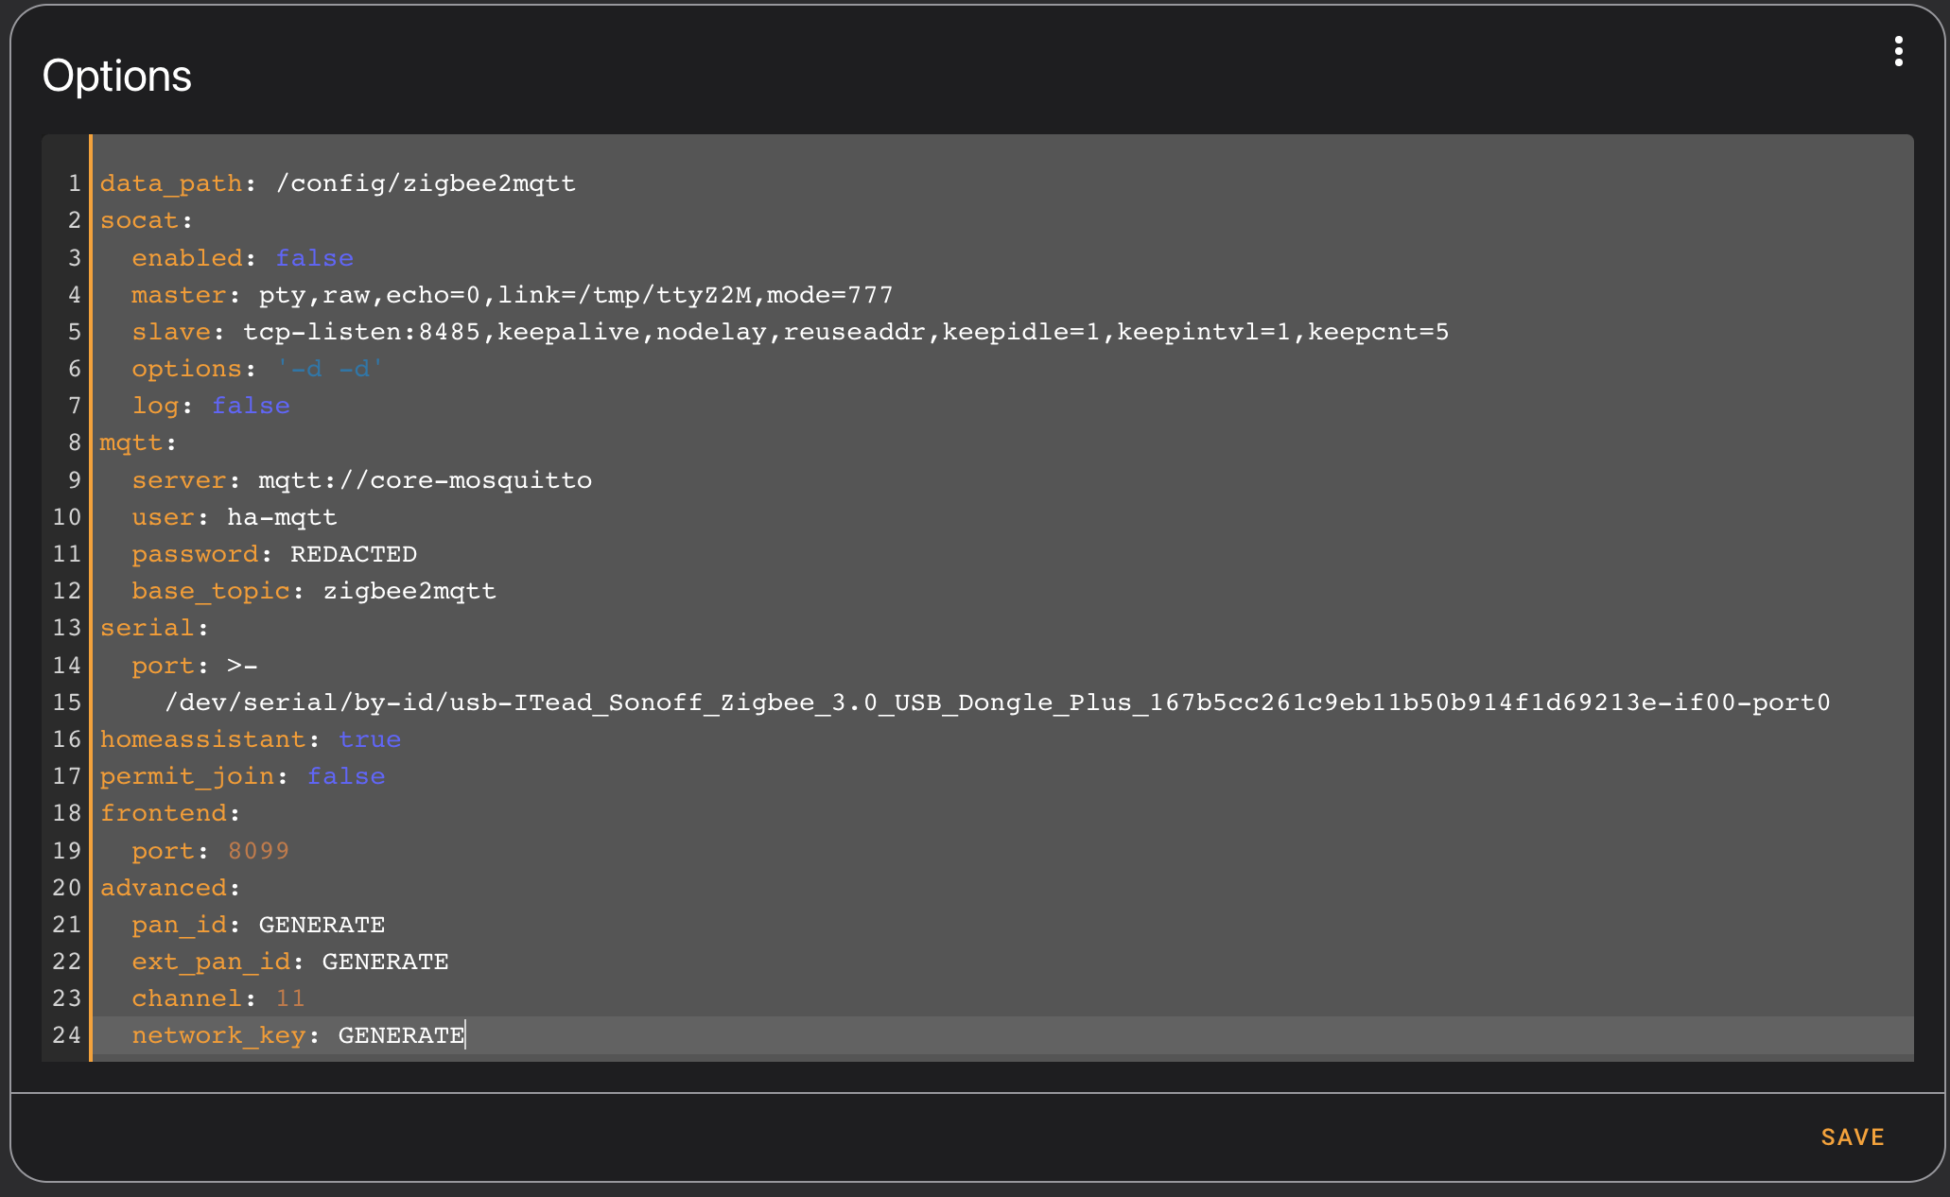Click the pan_id GENERATE value

[322, 925]
